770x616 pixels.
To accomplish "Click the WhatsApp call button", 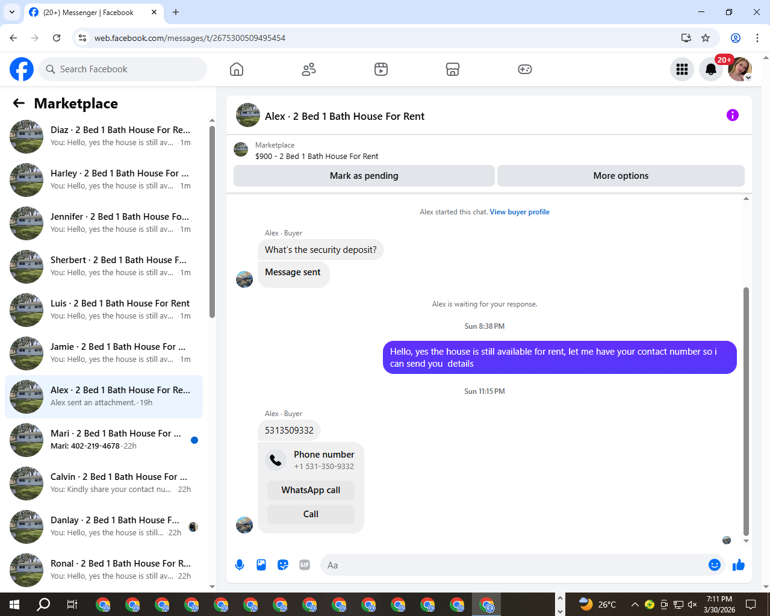I will (311, 490).
